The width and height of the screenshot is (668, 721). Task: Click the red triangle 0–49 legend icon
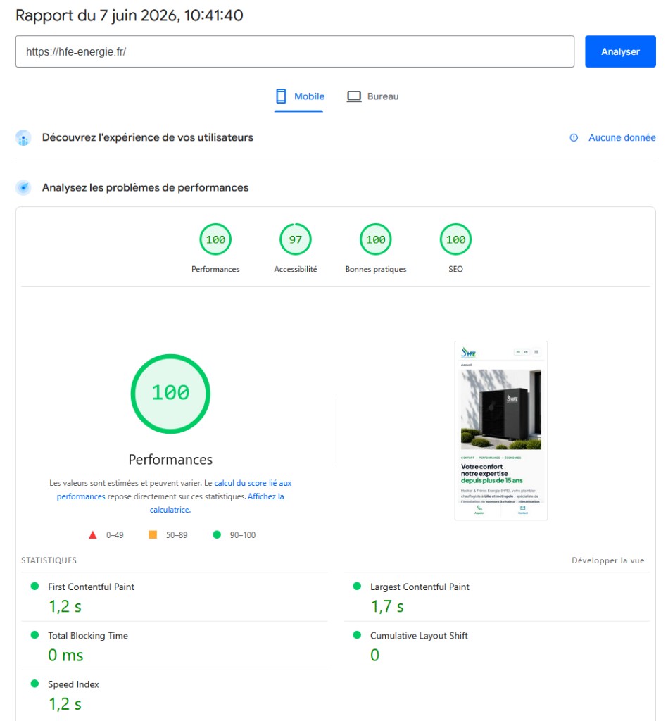point(93,535)
